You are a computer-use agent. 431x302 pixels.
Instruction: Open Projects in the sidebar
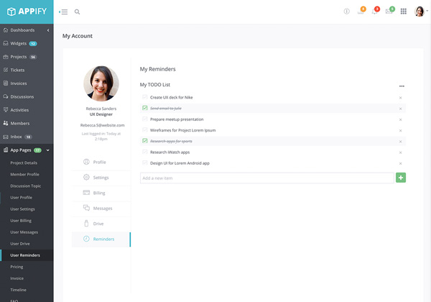coord(27,57)
